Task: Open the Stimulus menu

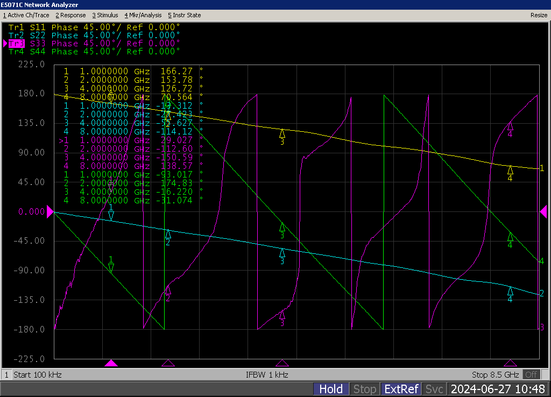Action: pos(105,15)
